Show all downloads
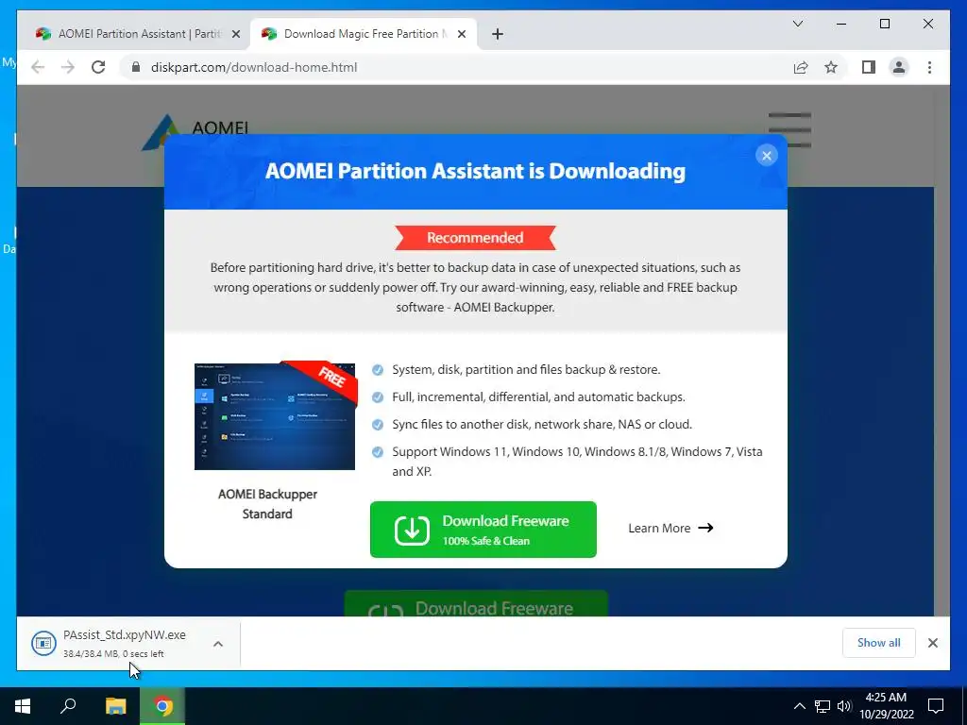 pyautogui.click(x=878, y=643)
